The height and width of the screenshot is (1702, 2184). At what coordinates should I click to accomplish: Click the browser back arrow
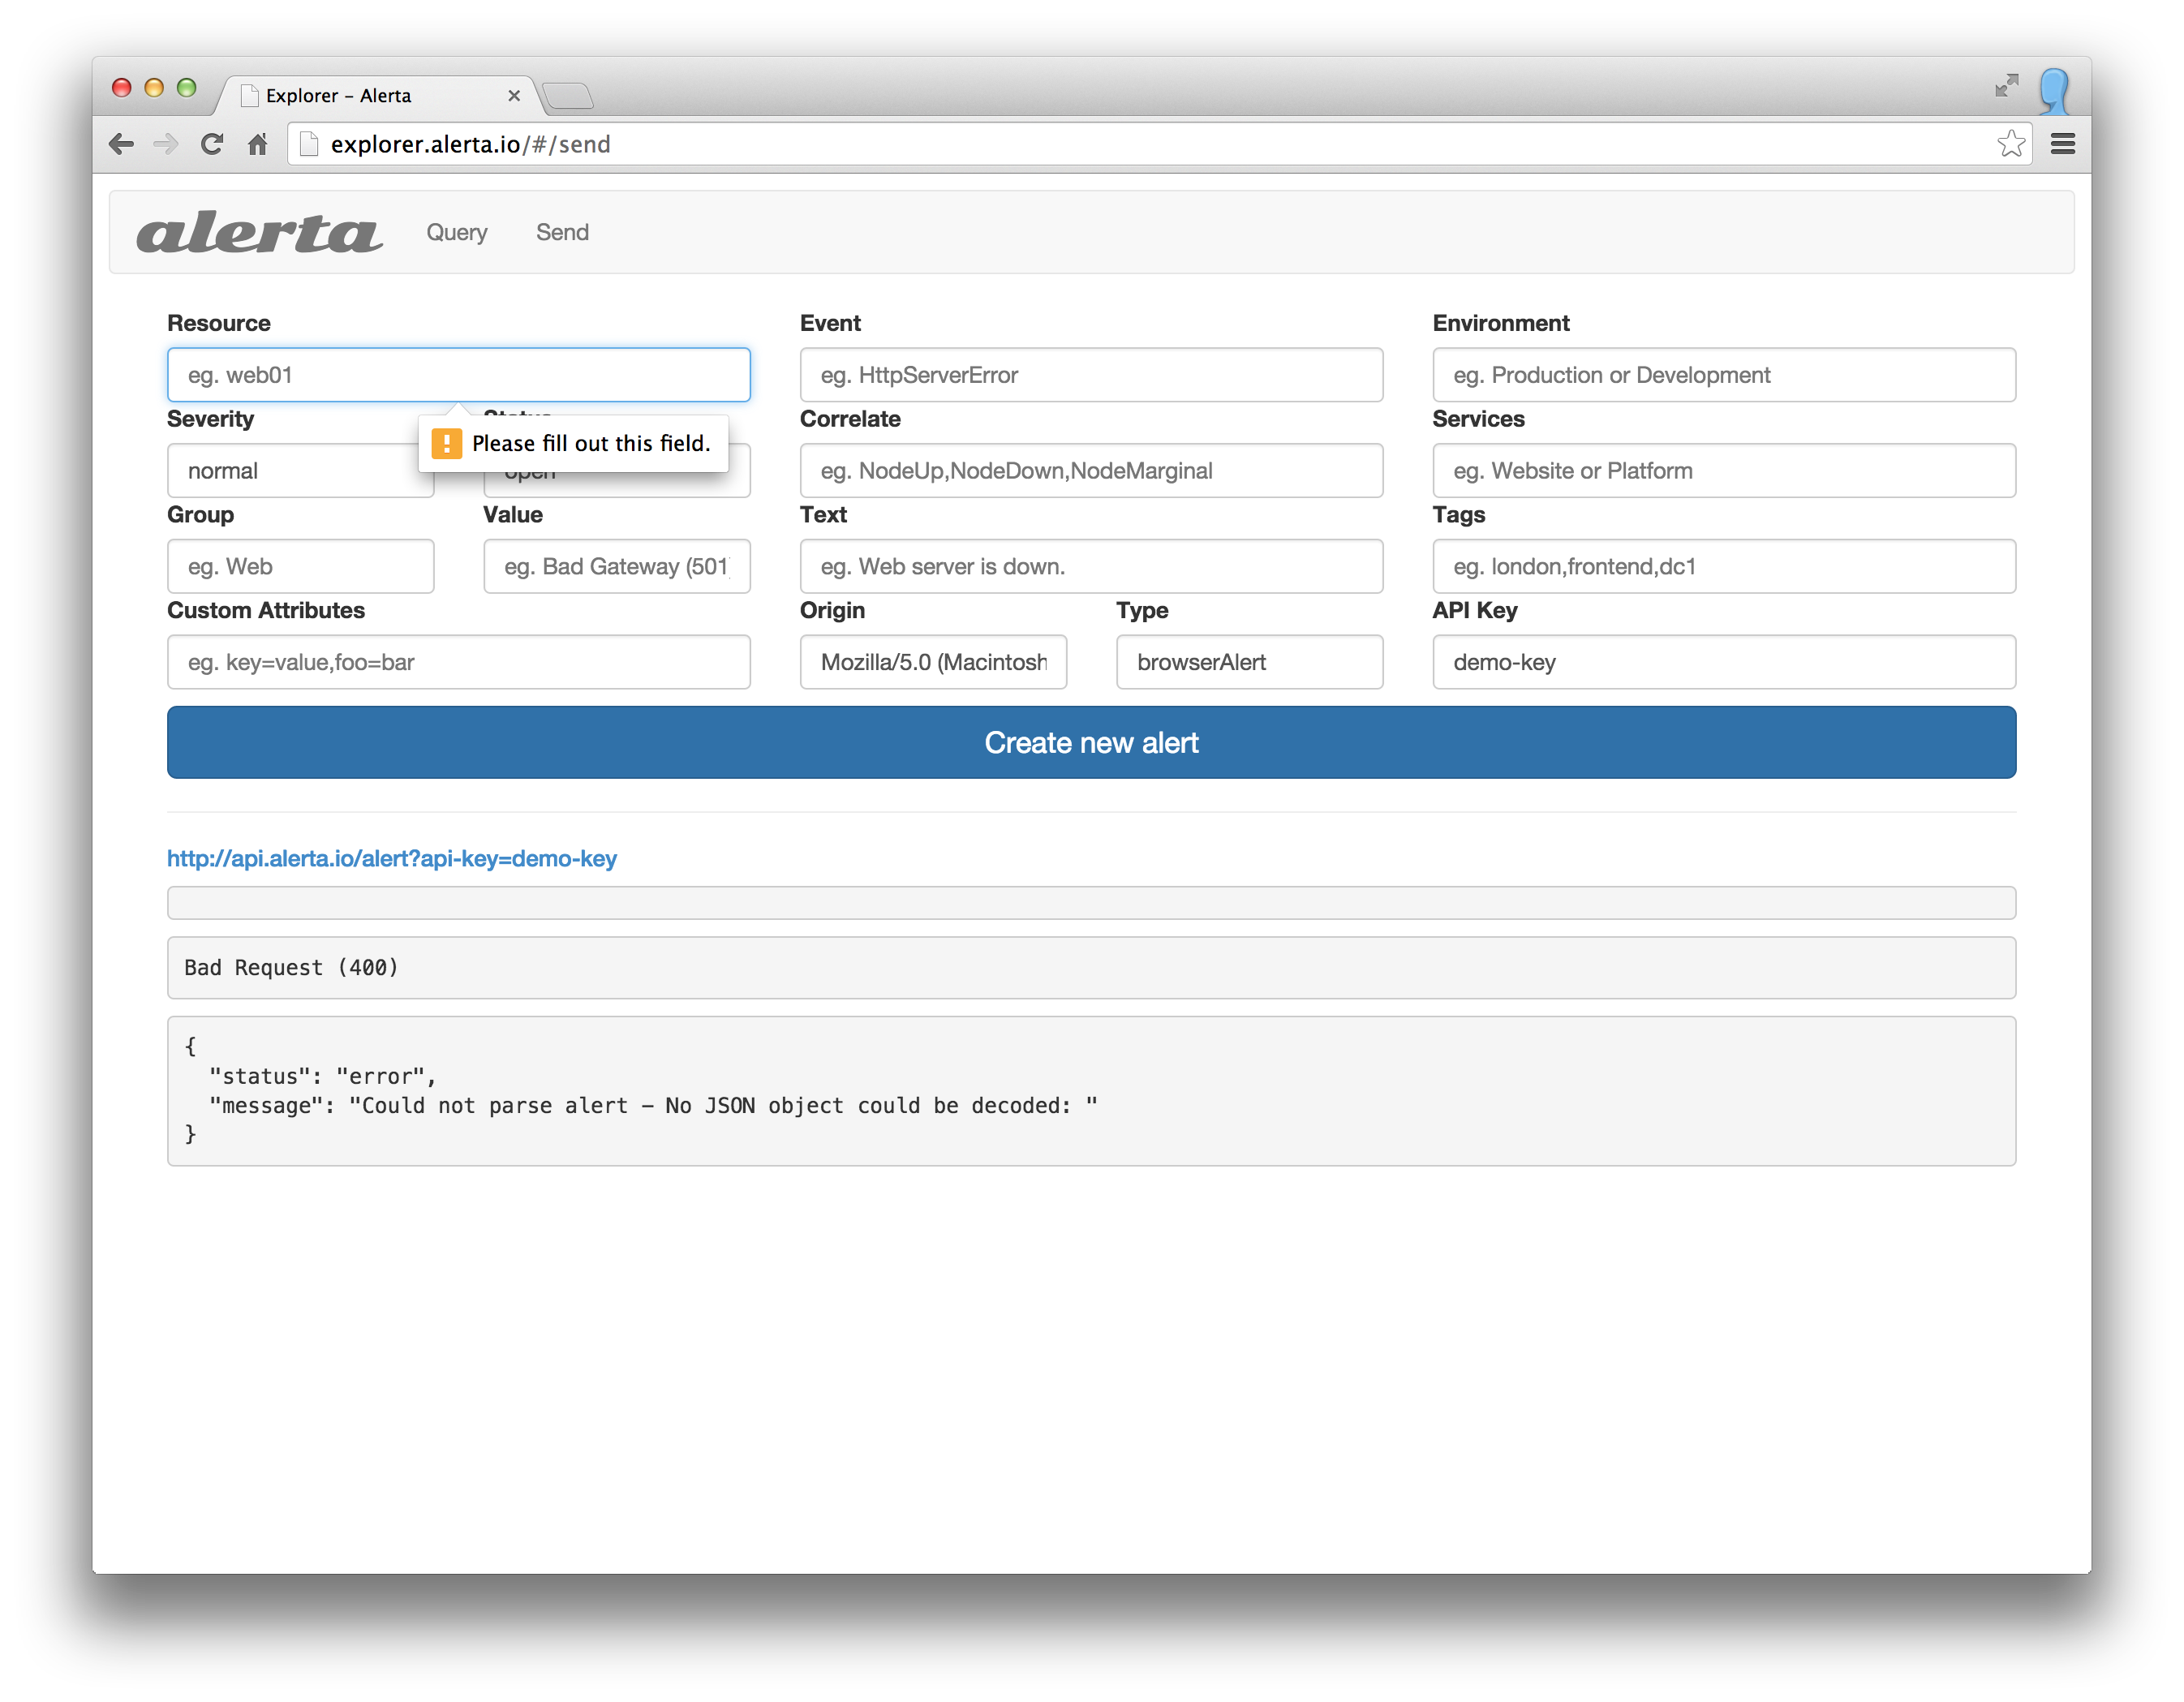coord(121,144)
